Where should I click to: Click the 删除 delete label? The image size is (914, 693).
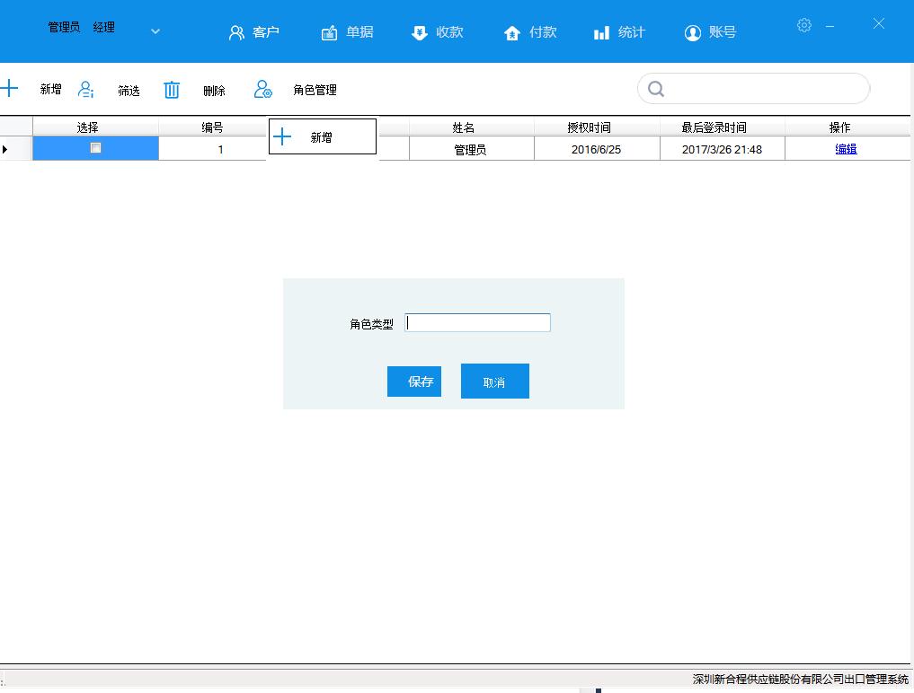[x=214, y=91]
